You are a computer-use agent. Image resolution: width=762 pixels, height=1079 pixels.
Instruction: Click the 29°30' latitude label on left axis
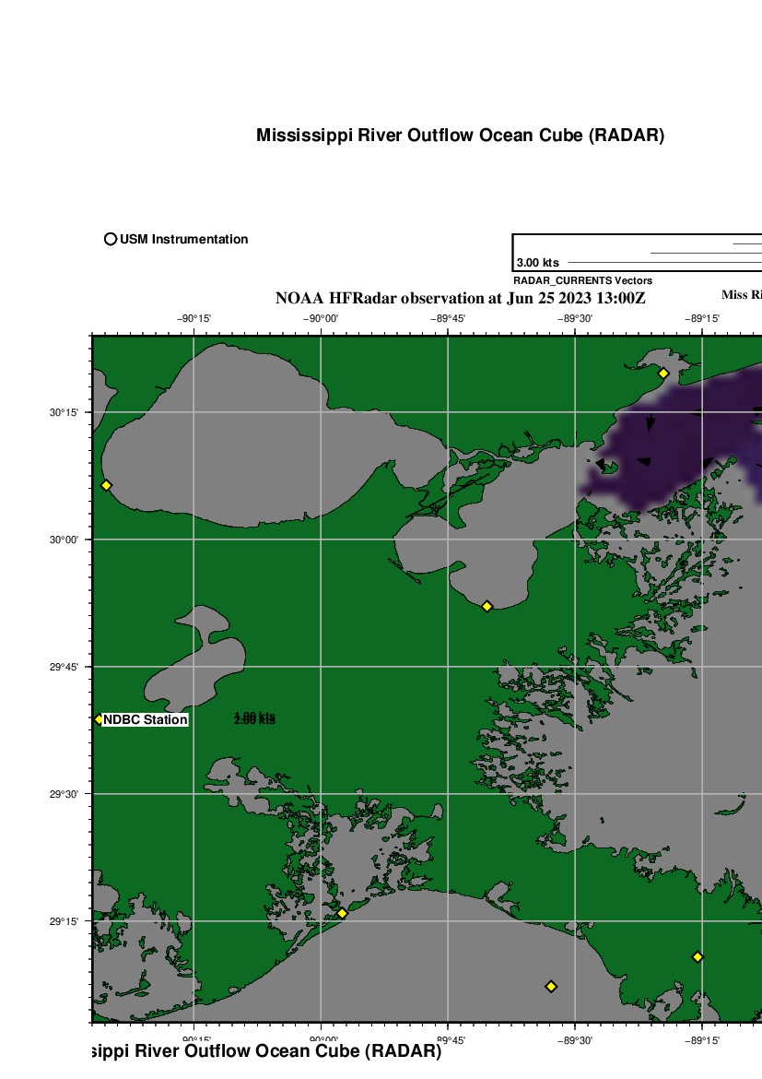pos(64,794)
